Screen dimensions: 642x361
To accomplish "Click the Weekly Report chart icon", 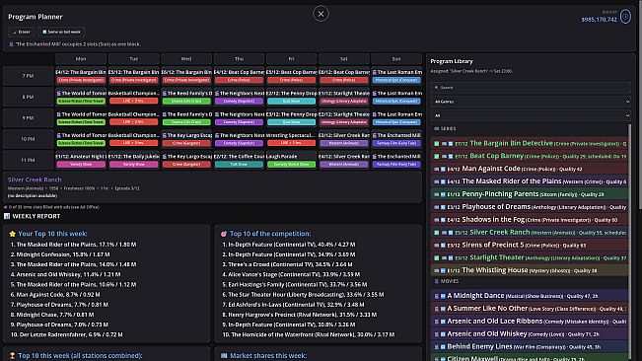I will pyautogui.click(x=7, y=216).
